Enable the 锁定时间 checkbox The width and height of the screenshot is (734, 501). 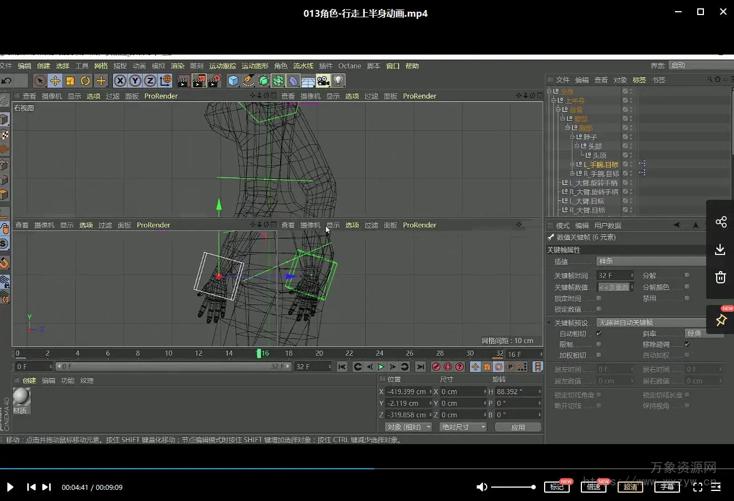[x=599, y=298]
